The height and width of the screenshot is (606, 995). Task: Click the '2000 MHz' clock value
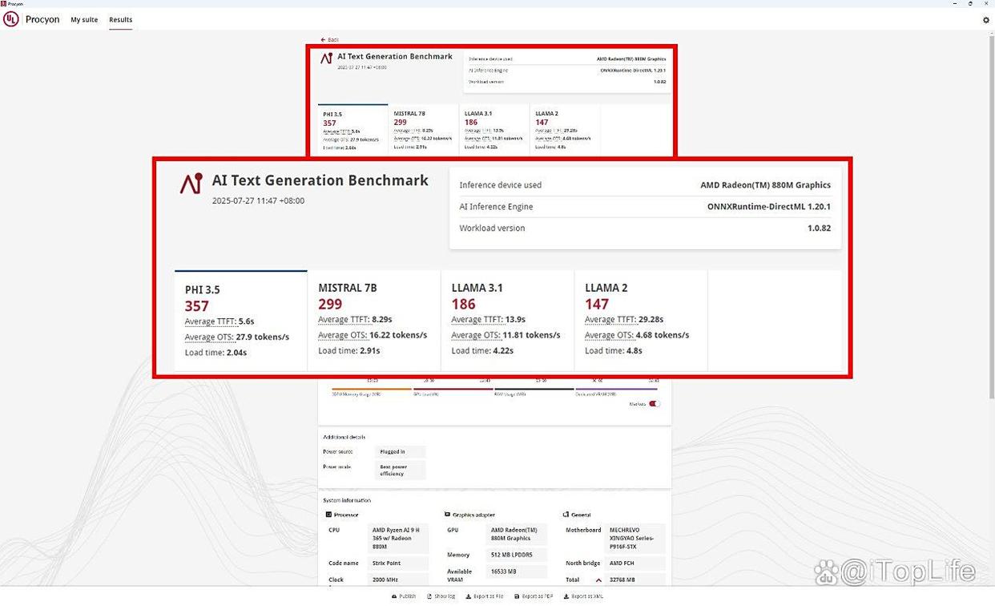tap(398, 580)
